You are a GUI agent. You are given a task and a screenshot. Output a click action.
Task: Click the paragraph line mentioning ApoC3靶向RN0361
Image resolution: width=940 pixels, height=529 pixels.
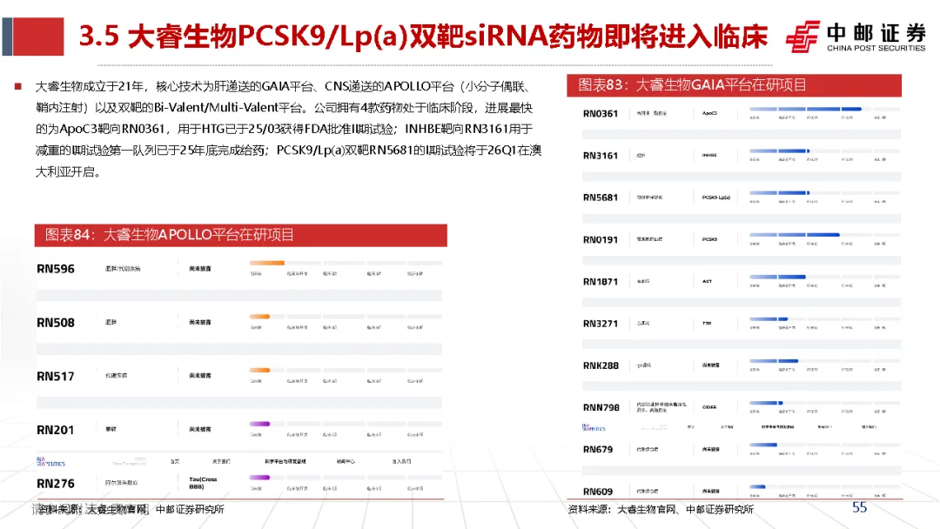(x=284, y=129)
